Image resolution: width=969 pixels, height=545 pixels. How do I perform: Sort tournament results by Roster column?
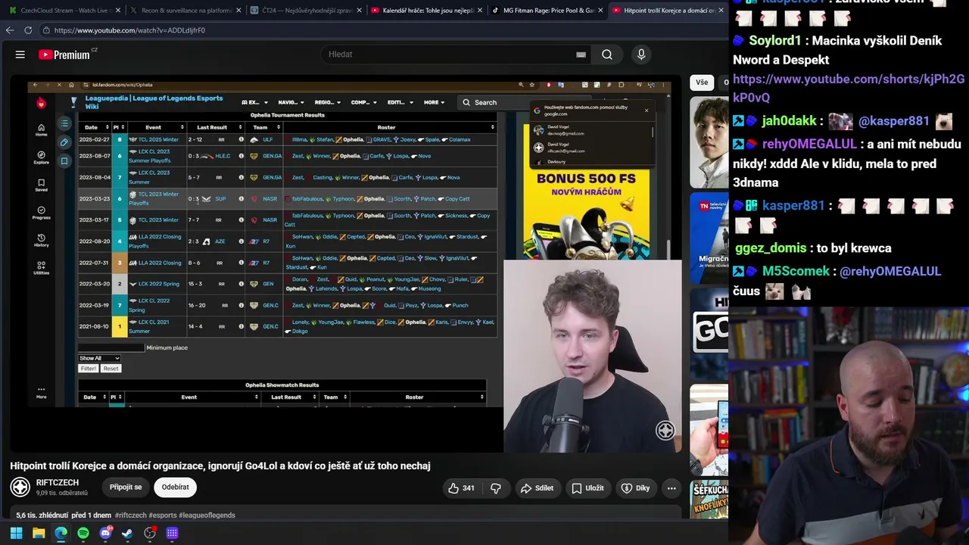(x=390, y=127)
